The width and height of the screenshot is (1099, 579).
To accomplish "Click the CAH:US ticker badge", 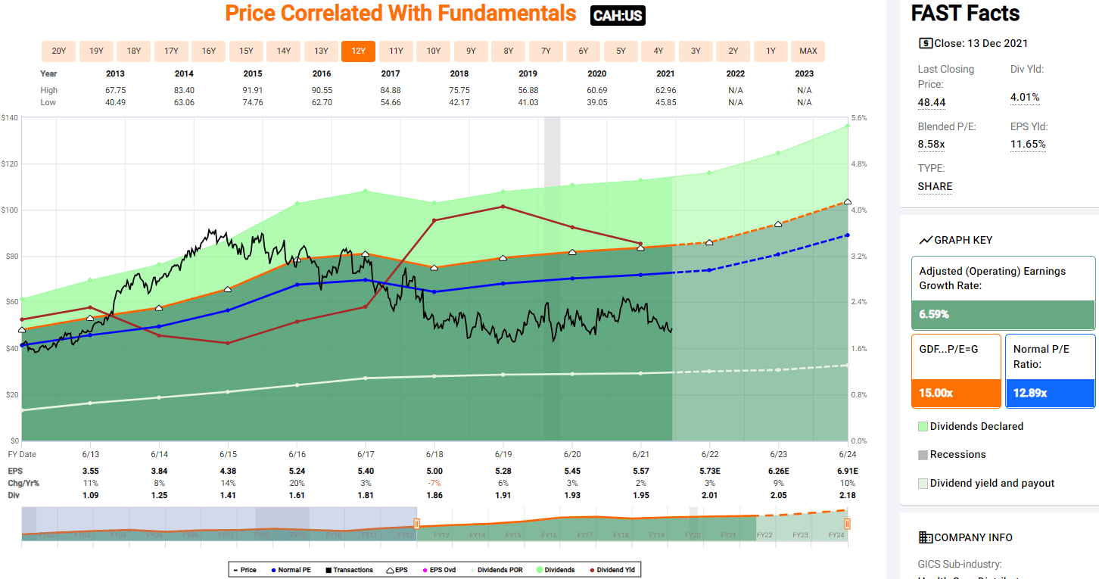I will pos(618,15).
